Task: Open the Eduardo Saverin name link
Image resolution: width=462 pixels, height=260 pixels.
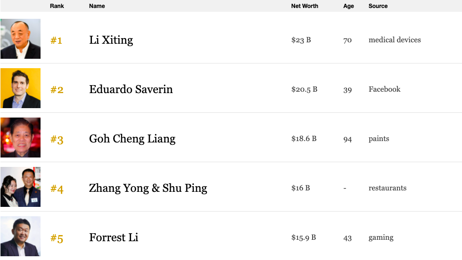Action: click(131, 89)
